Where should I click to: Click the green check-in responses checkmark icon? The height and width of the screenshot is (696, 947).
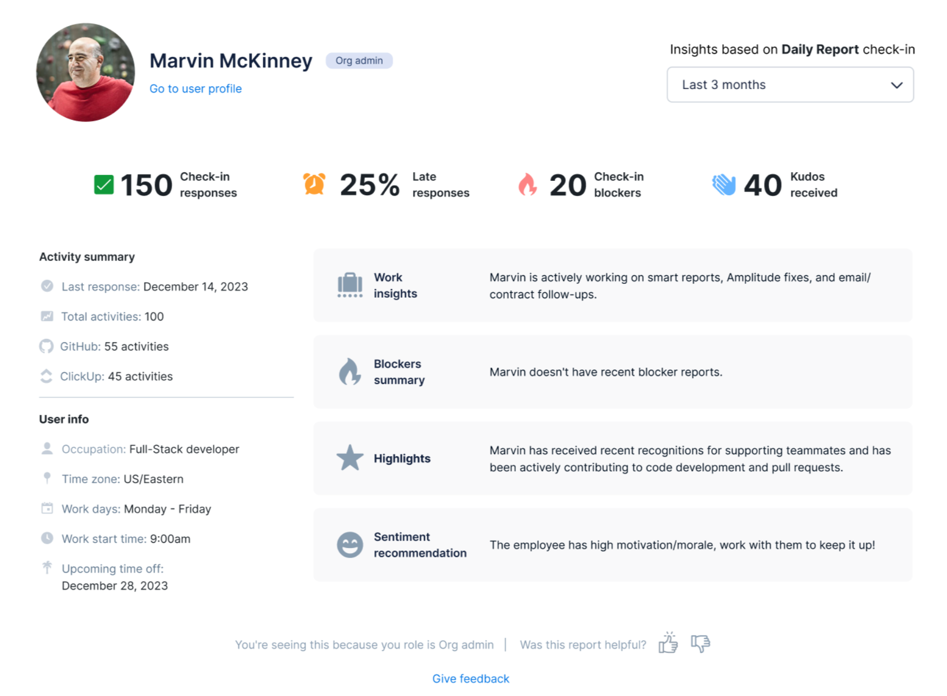click(104, 185)
